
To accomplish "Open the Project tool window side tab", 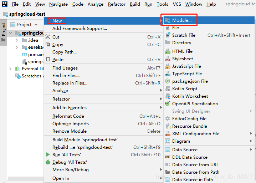I will pyautogui.click(x=4, y=29).
